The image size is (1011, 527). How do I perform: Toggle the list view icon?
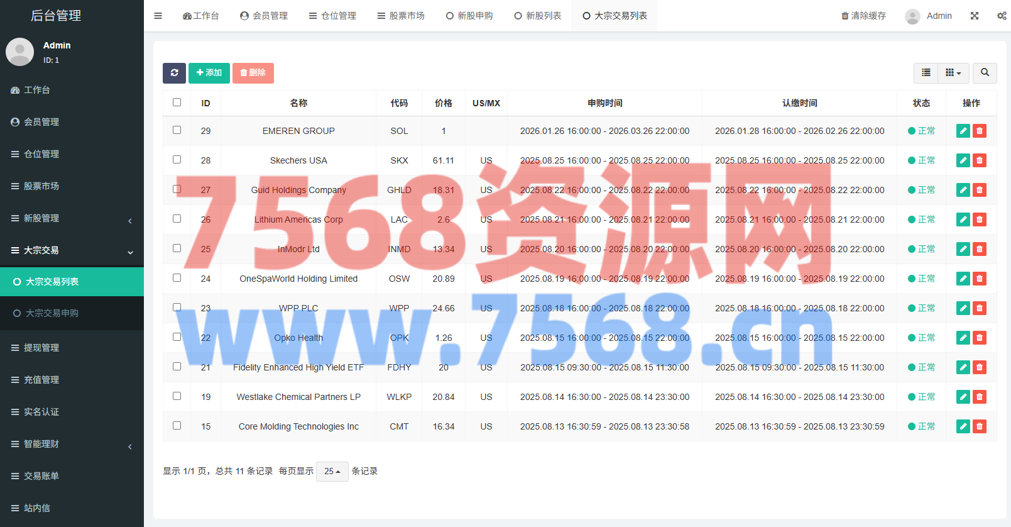(x=926, y=73)
